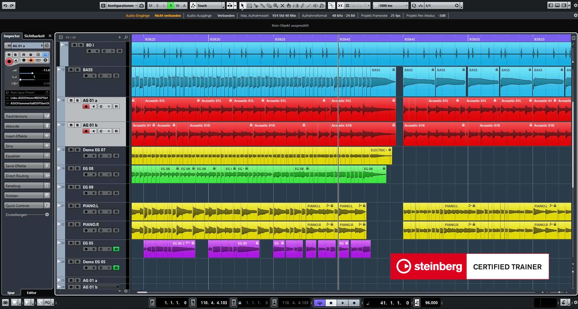This screenshot has width=578, height=309.
Task: Expand the TrackVersions inspector section
Action: [x=27, y=116]
